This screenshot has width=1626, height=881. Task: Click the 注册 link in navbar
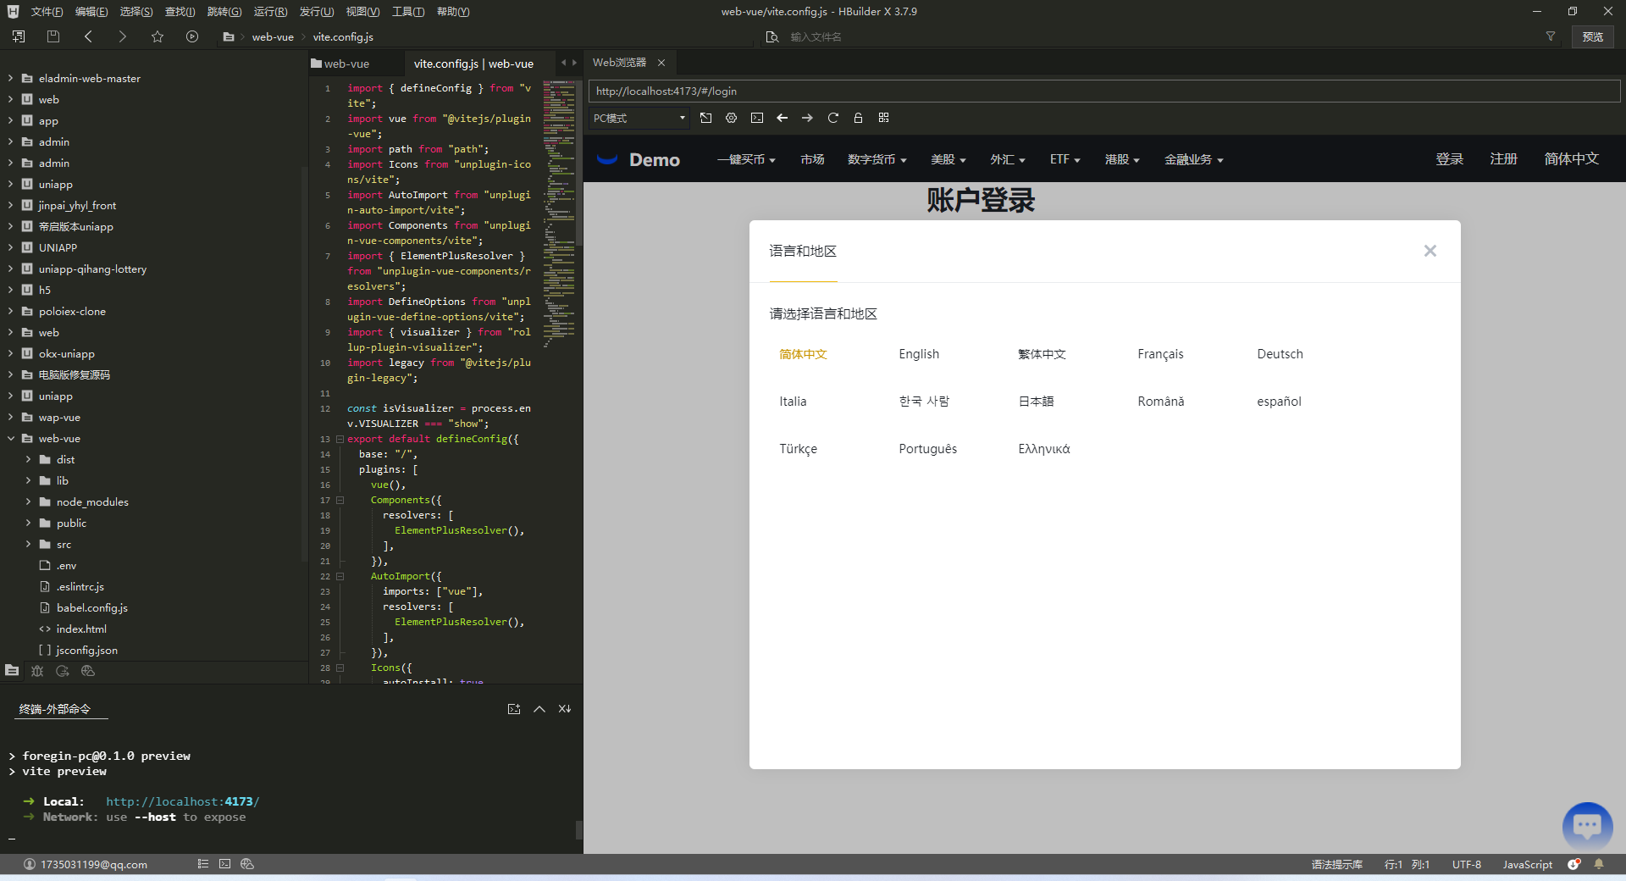[1504, 159]
